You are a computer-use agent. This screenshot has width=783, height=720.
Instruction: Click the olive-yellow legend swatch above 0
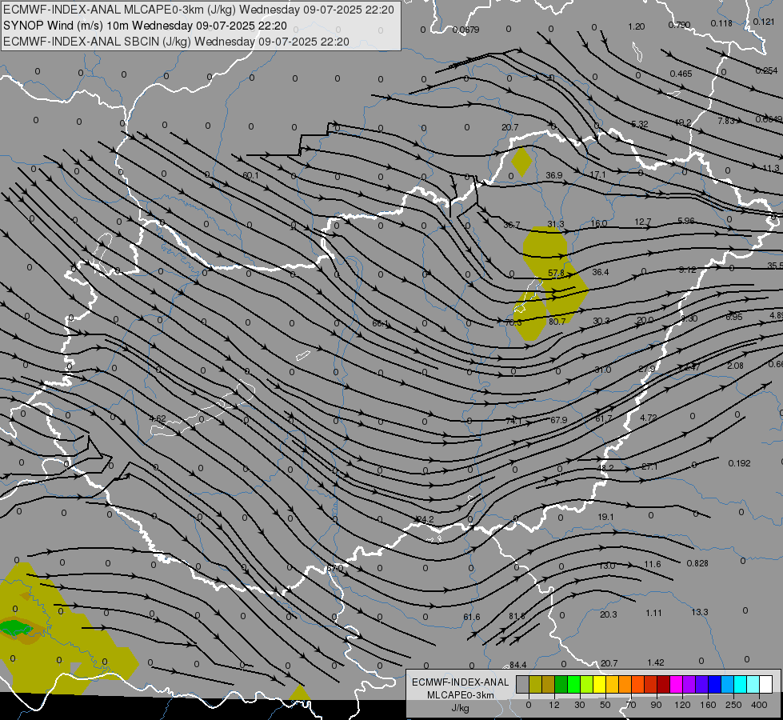tap(535, 685)
